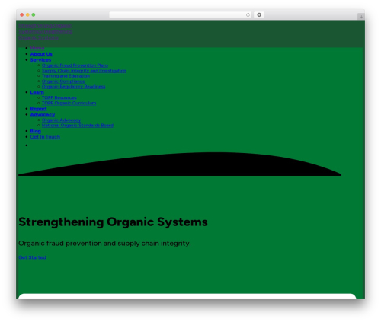Click the round extension icon beside address bar
This screenshot has width=381, height=322.
pos(259,14)
